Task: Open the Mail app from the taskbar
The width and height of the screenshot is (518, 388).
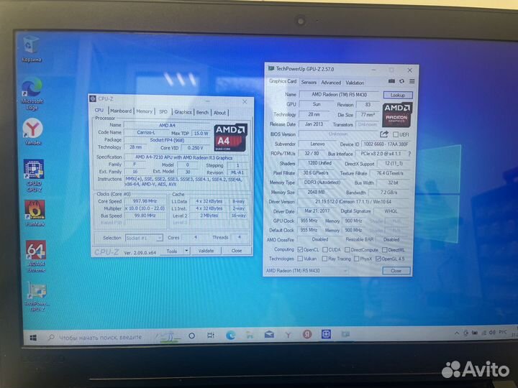Action: coord(269,335)
